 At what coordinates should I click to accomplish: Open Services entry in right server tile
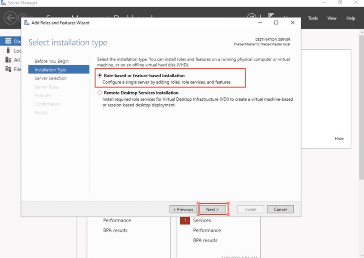pos(202,220)
